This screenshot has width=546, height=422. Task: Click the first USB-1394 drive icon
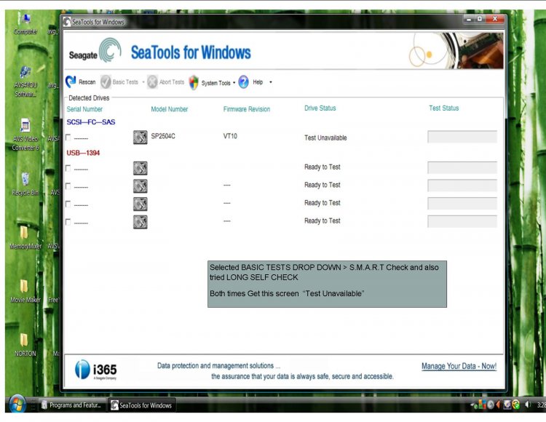pos(141,168)
